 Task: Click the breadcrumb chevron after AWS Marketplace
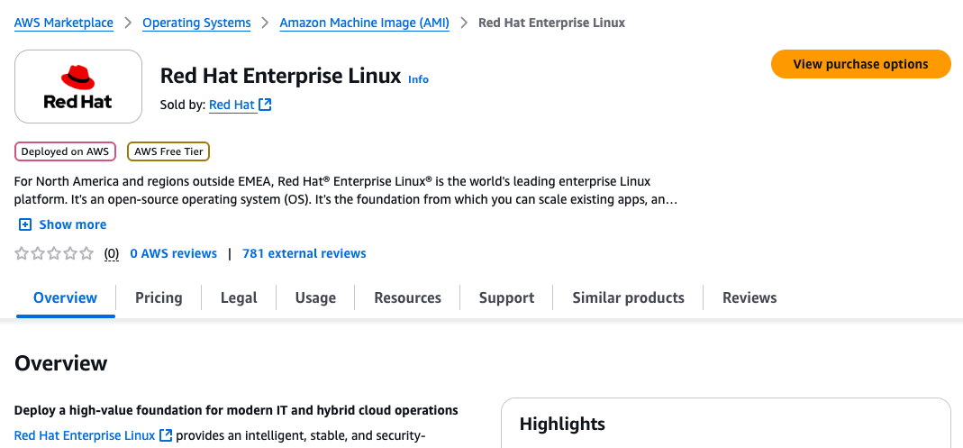pos(128,23)
